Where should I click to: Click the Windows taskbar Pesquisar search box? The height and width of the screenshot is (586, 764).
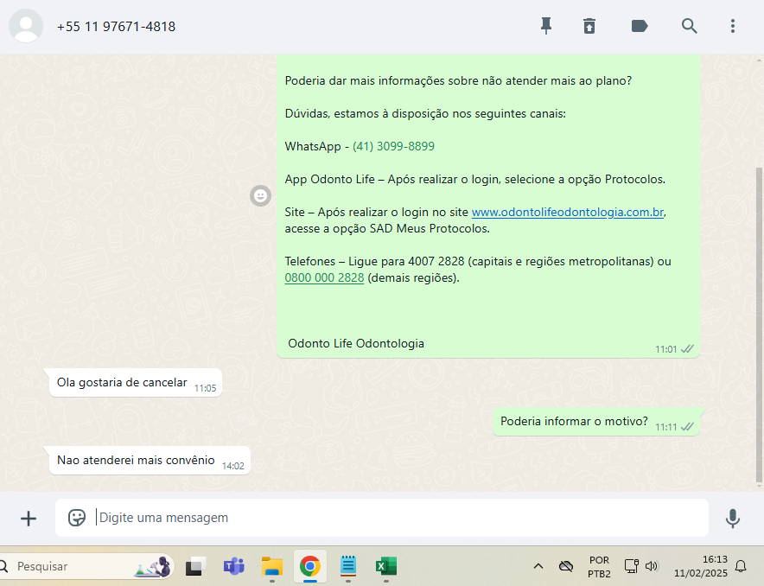pos(87,566)
